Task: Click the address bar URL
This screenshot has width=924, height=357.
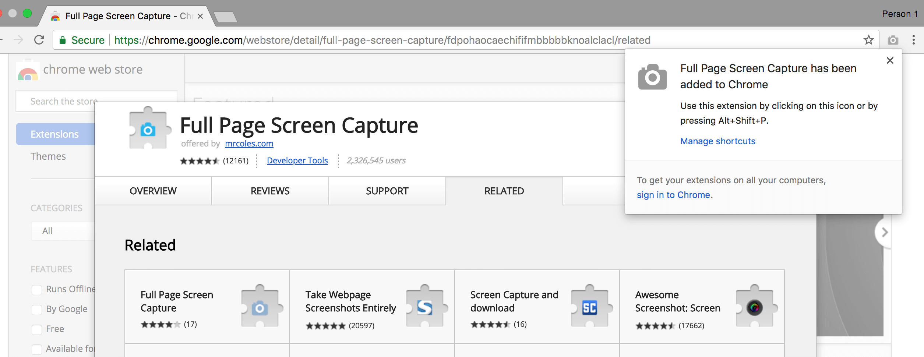Action: coord(382,40)
